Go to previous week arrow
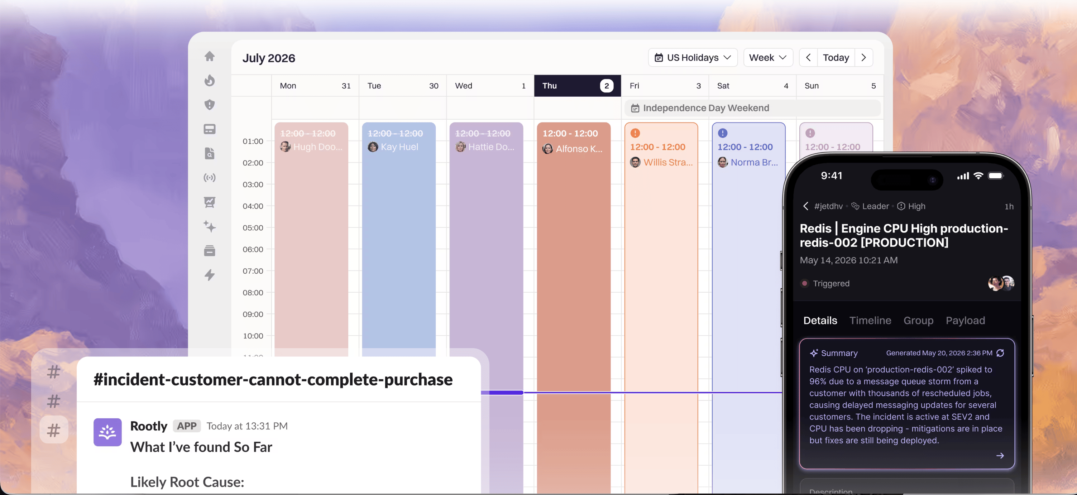 point(808,58)
